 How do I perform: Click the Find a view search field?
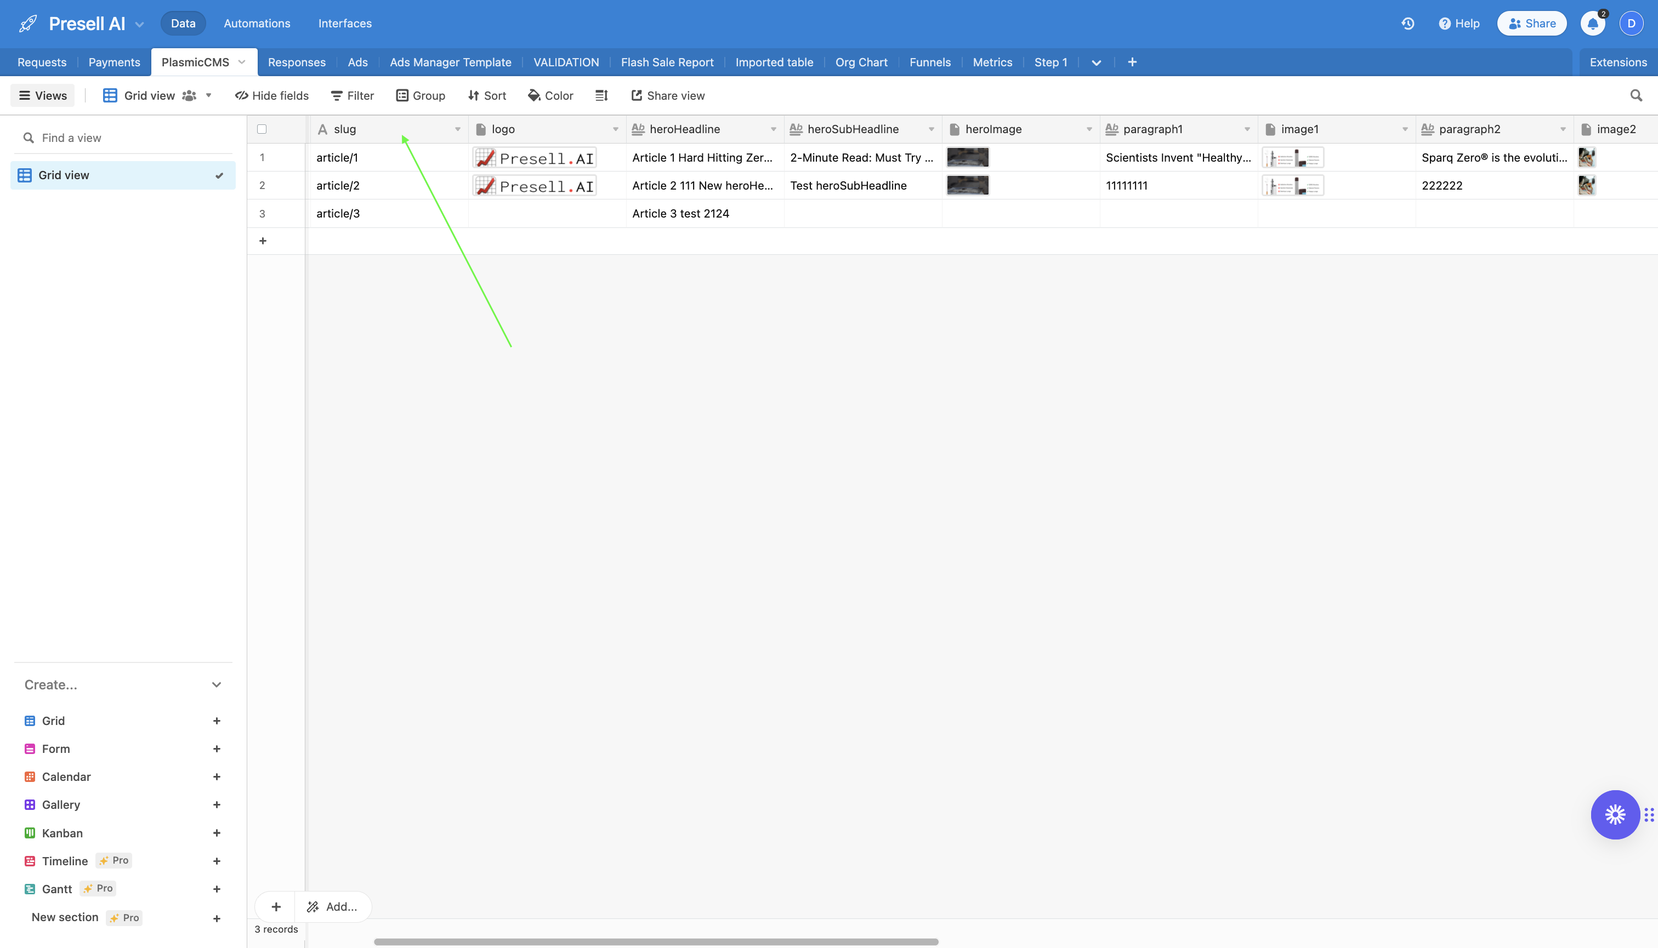(123, 138)
